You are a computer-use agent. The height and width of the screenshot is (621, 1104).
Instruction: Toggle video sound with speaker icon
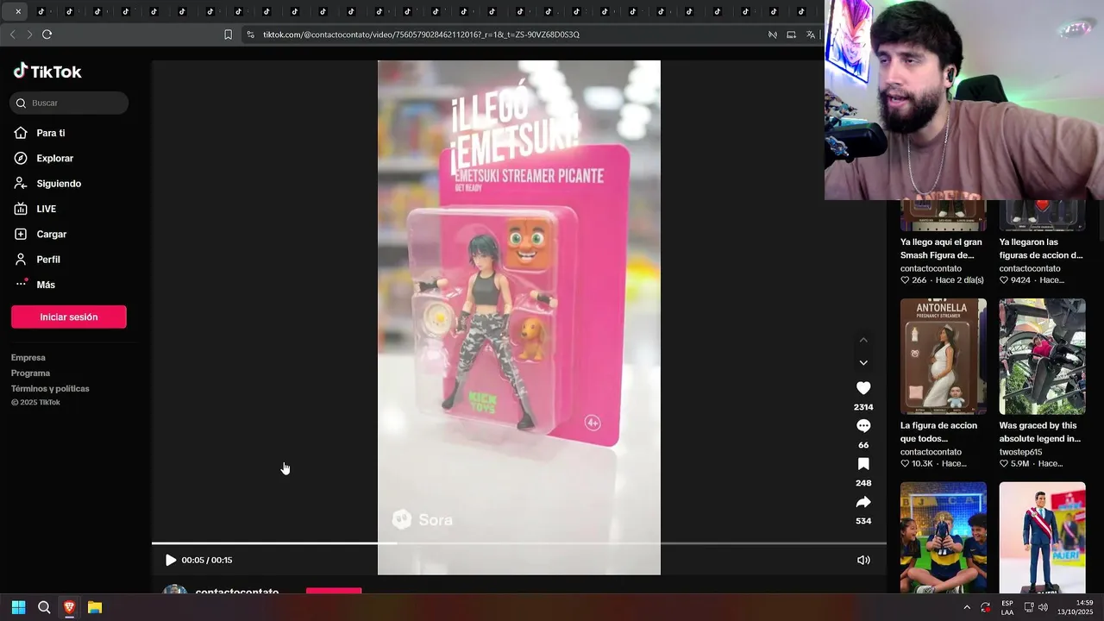[863, 560]
